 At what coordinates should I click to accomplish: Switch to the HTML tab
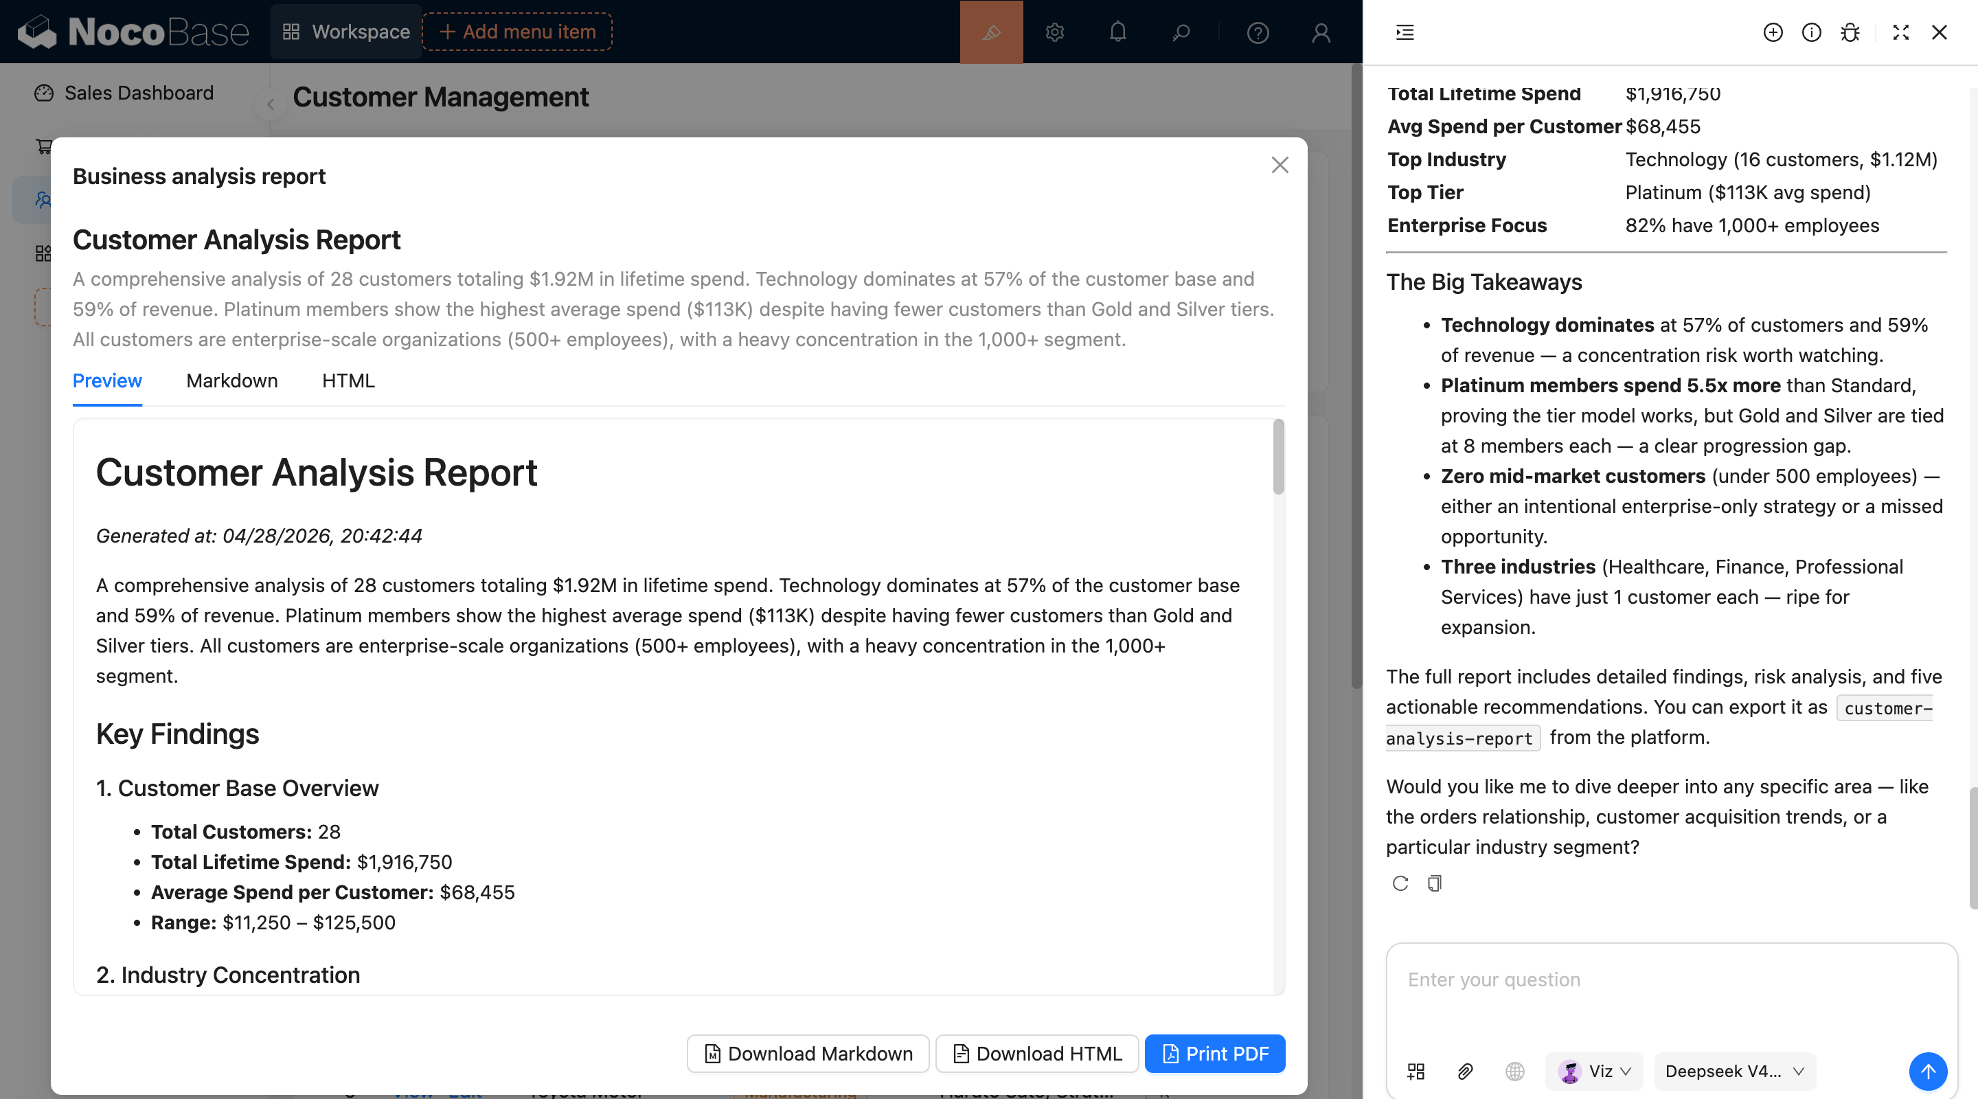coord(348,381)
